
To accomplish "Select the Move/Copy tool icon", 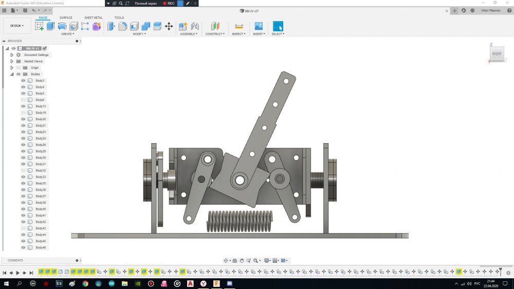I will click(x=169, y=26).
